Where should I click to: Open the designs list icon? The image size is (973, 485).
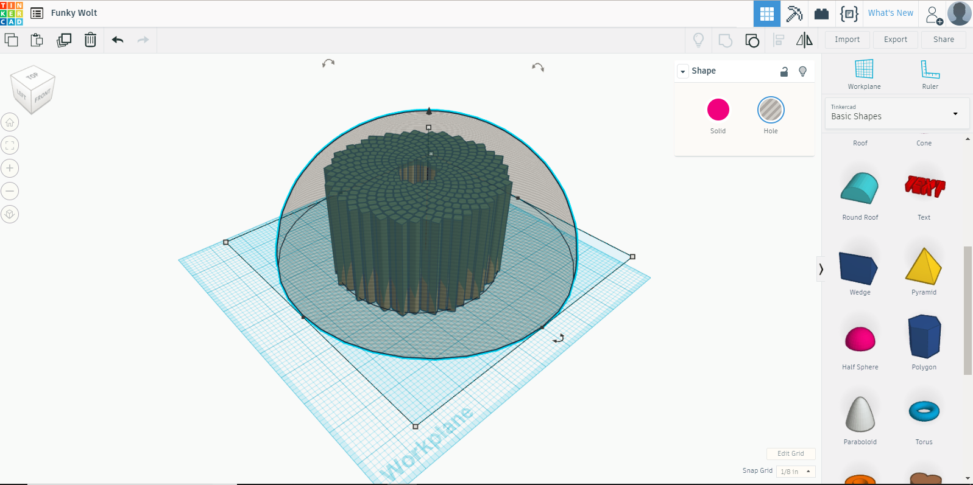coord(37,13)
